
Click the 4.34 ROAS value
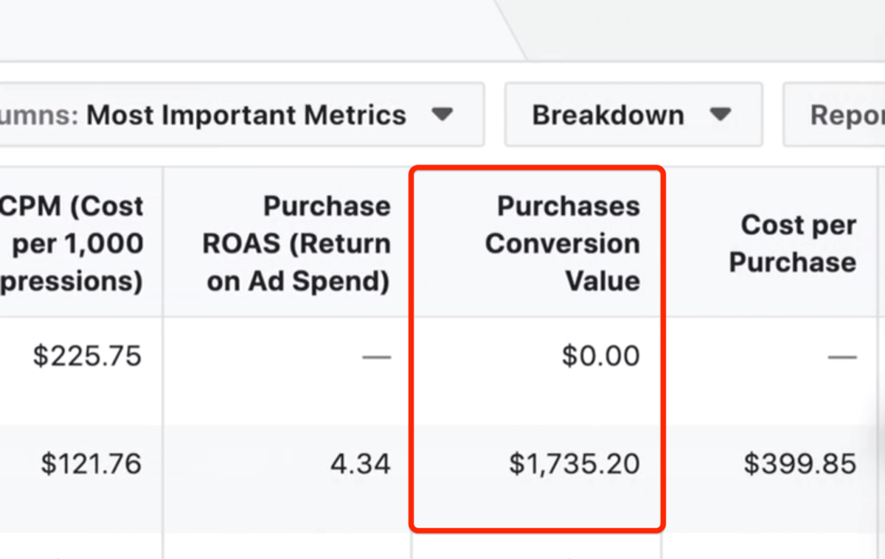(x=361, y=464)
